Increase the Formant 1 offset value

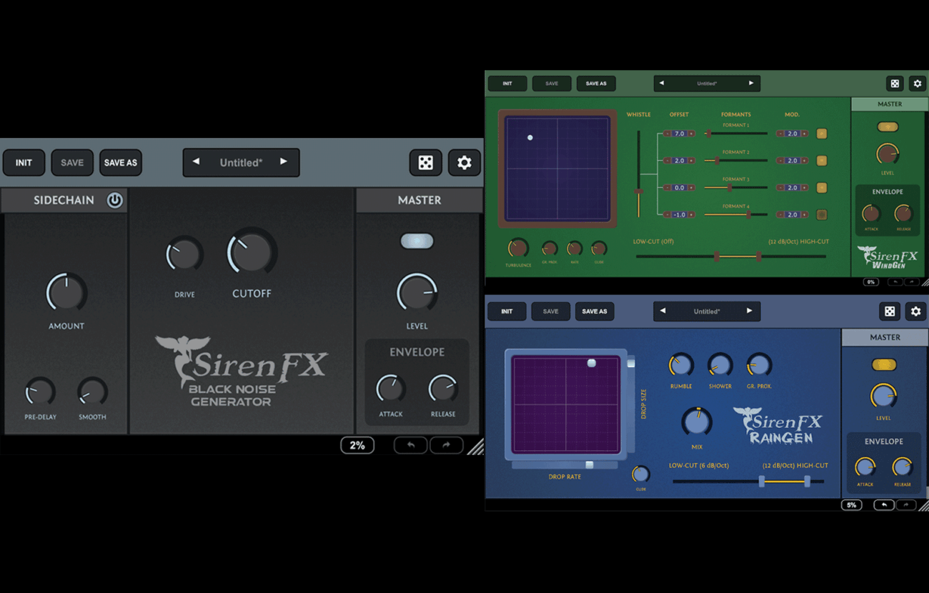click(691, 134)
